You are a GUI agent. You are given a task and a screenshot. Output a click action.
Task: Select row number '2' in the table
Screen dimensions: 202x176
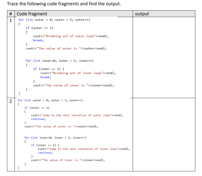[x=11, y=102]
